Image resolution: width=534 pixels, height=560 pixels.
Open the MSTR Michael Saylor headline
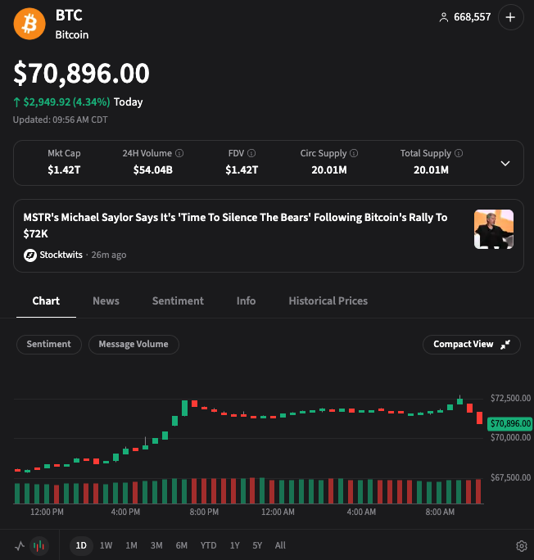pyautogui.click(x=235, y=225)
